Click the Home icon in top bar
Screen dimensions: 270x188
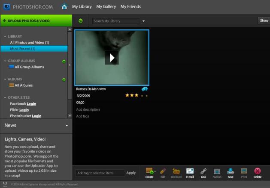64,6
